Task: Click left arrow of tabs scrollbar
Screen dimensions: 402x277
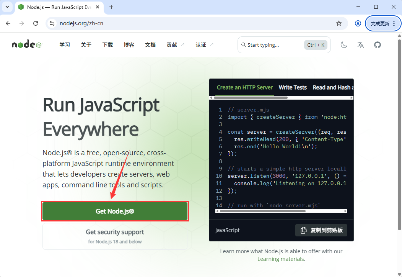Action: point(211,98)
